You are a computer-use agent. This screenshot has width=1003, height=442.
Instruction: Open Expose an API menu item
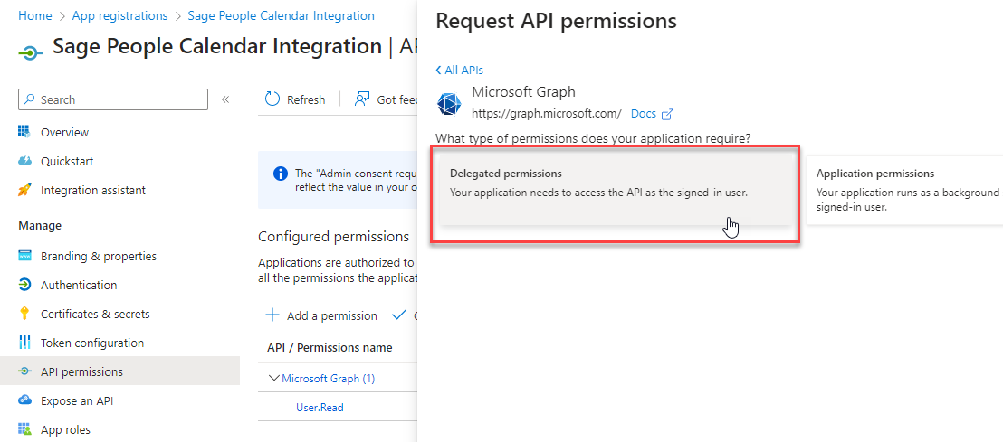[77, 400]
